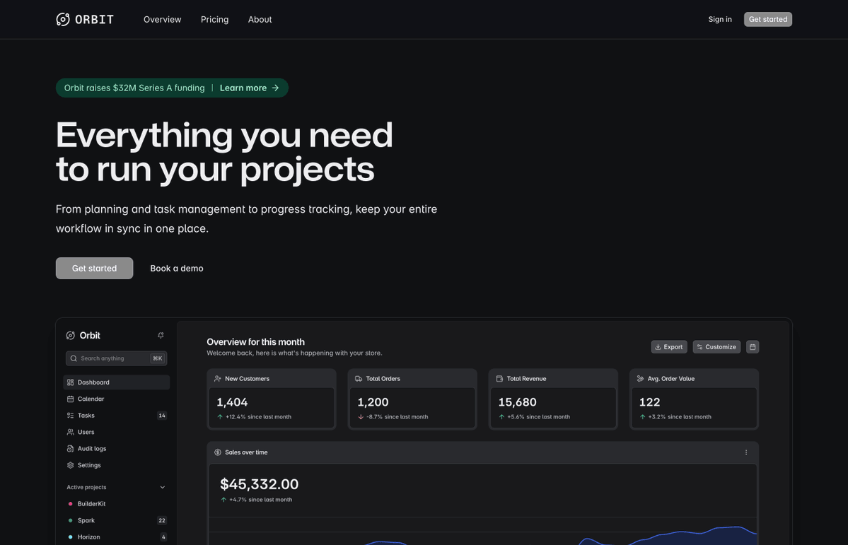Click the Calendar icon in sidebar
This screenshot has width=848, height=545.
(70, 399)
